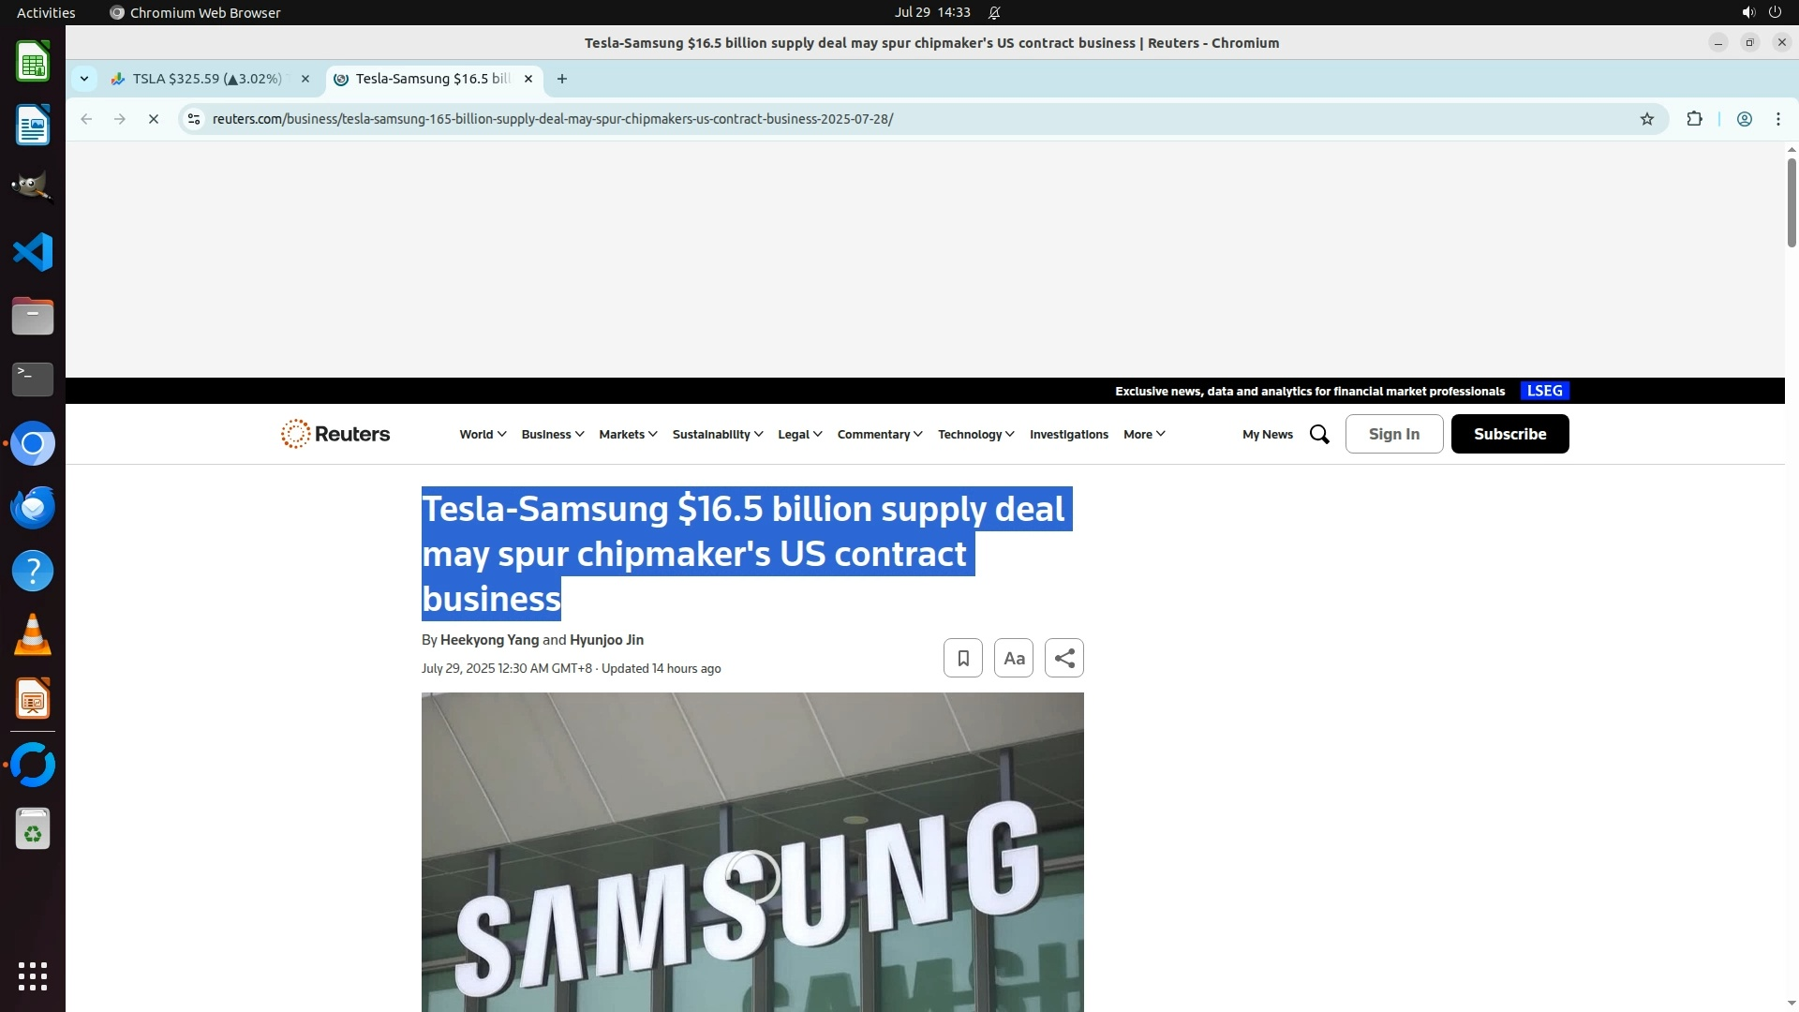Open the Investigations menu item

tap(1068, 434)
